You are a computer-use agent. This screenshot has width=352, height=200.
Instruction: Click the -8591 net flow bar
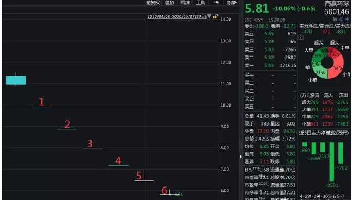pos(332,162)
